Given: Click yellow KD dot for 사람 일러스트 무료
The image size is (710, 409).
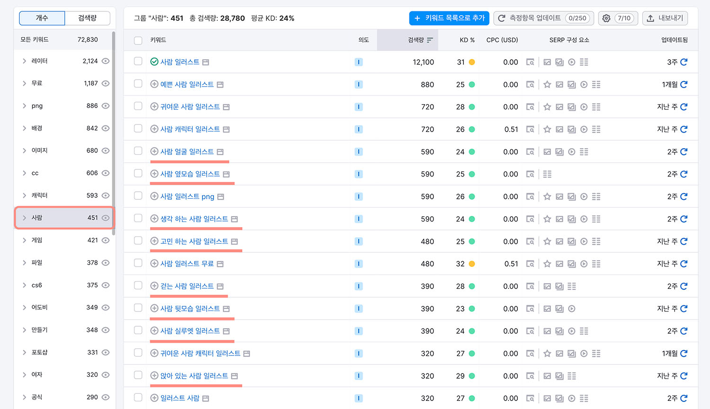Looking at the screenshot, I should 472,264.
